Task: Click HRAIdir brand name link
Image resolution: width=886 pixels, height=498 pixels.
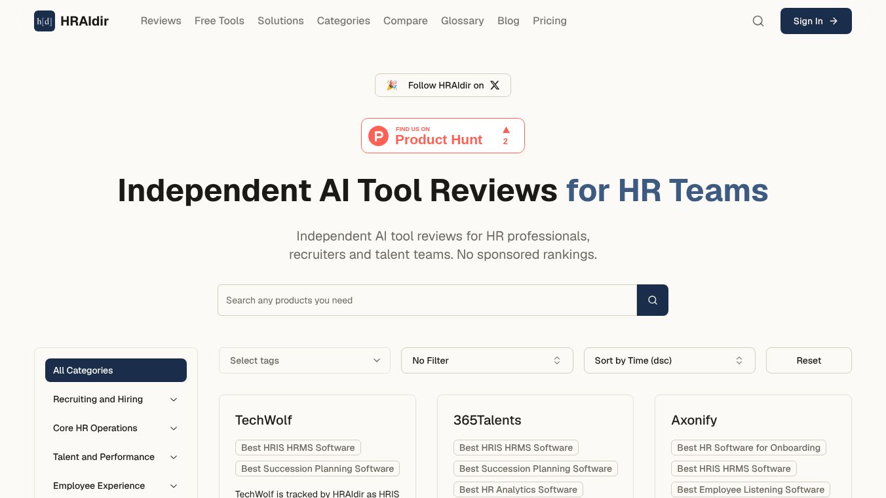Action: 85,21
